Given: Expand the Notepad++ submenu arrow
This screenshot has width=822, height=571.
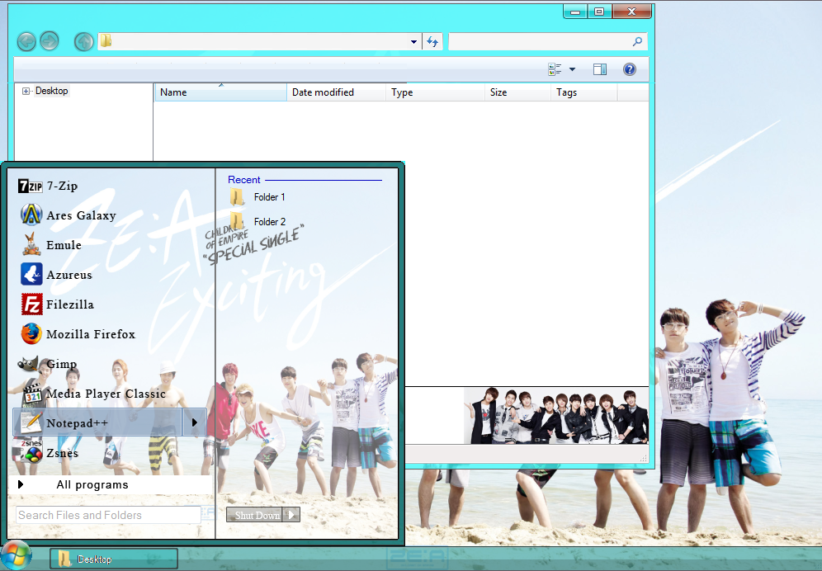Looking at the screenshot, I should coord(195,422).
